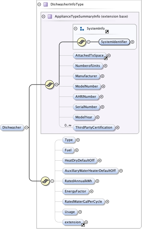Select the NumberofUnits element box

pyautogui.click(x=88, y=66)
